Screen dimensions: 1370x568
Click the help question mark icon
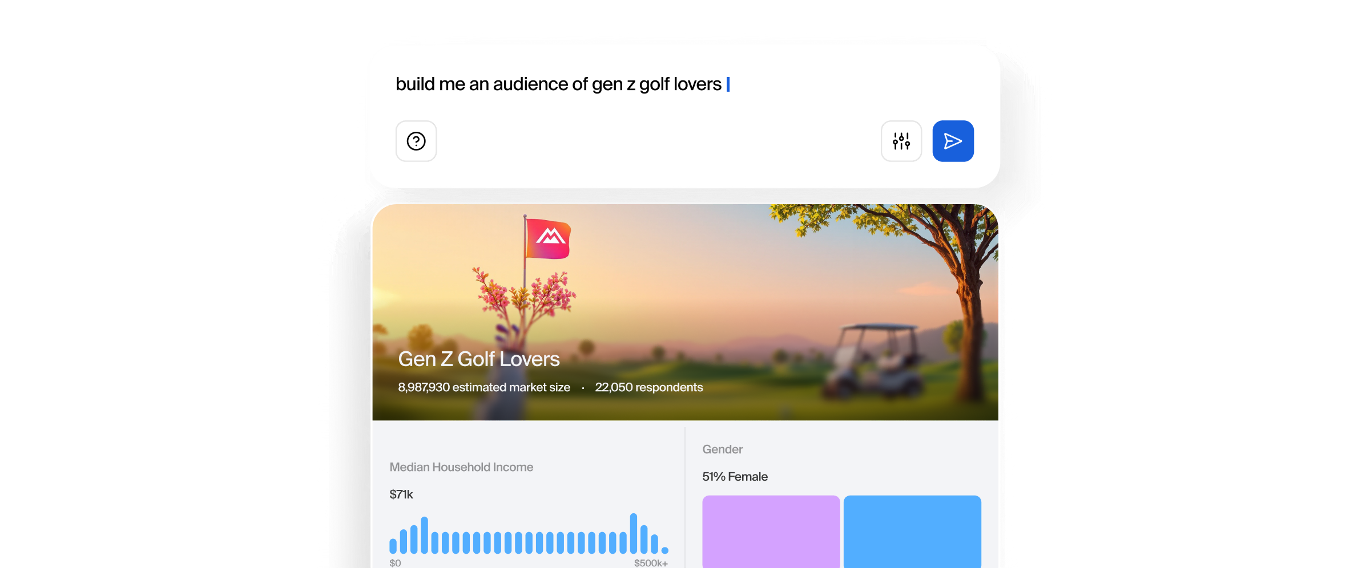(416, 141)
